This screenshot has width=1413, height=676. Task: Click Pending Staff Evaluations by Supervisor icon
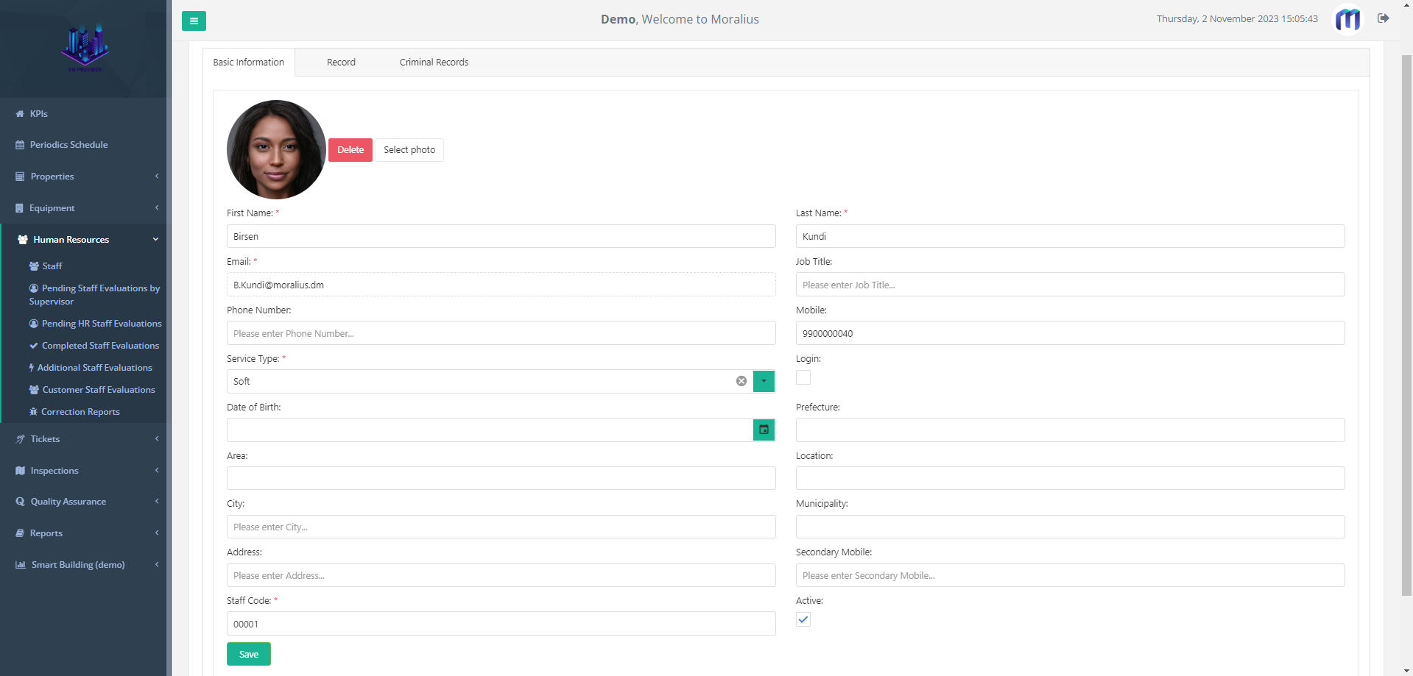(34, 288)
